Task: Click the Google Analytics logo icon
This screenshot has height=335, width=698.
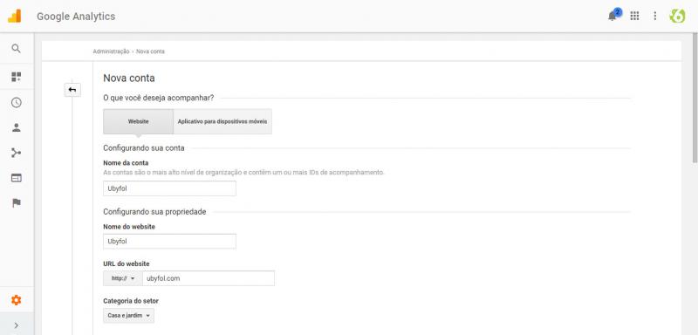Action: [x=15, y=16]
